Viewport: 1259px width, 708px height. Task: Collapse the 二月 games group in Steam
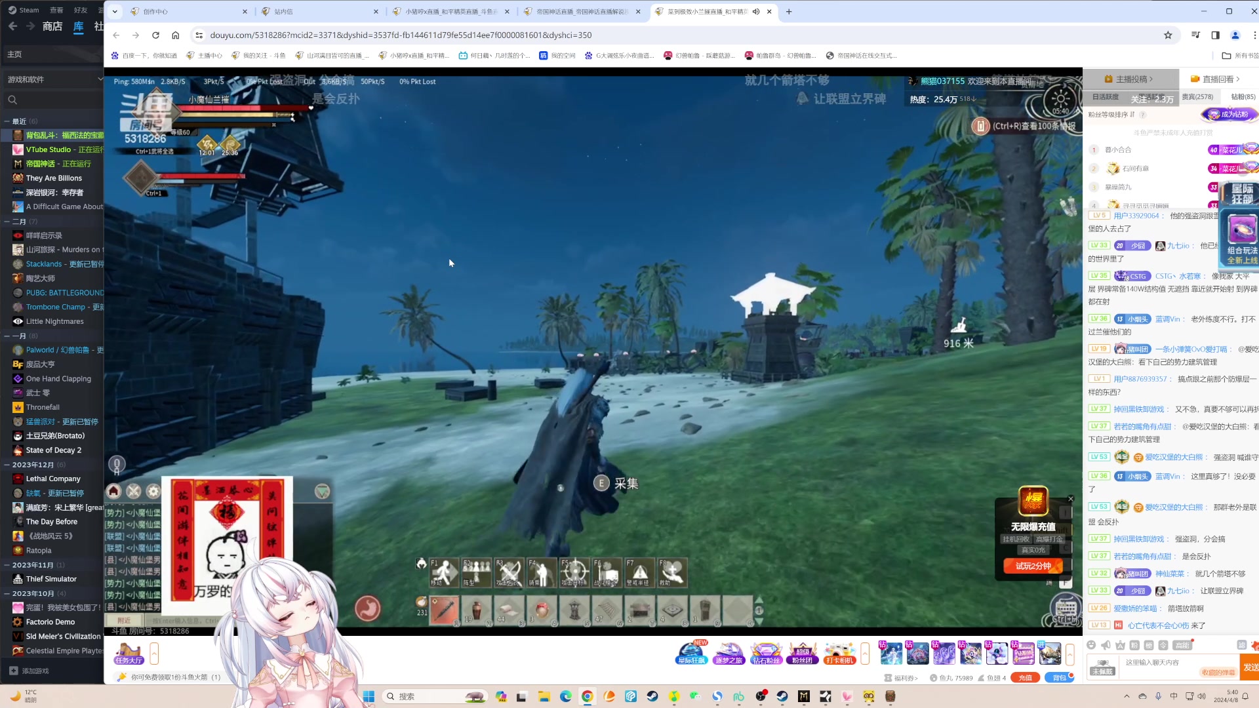[7, 222]
